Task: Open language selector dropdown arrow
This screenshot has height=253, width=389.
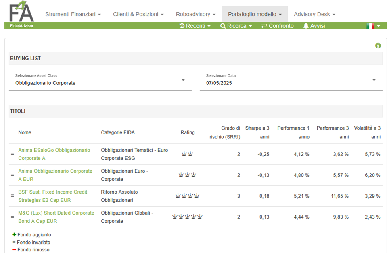Action: coord(379,26)
